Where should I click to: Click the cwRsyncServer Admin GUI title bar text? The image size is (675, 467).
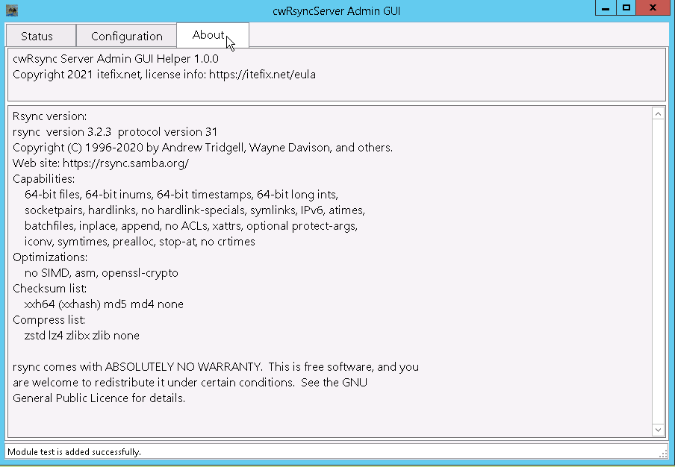[x=337, y=10]
